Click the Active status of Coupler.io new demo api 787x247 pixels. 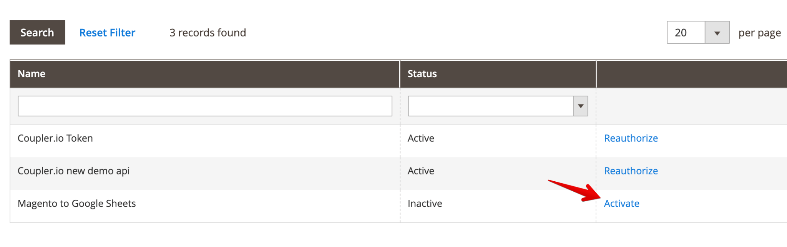pyautogui.click(x=421, y=171)
